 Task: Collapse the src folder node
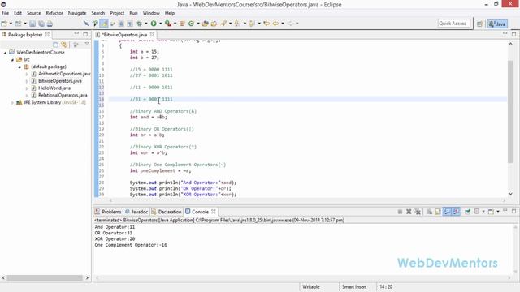click(x=12, y=60)
